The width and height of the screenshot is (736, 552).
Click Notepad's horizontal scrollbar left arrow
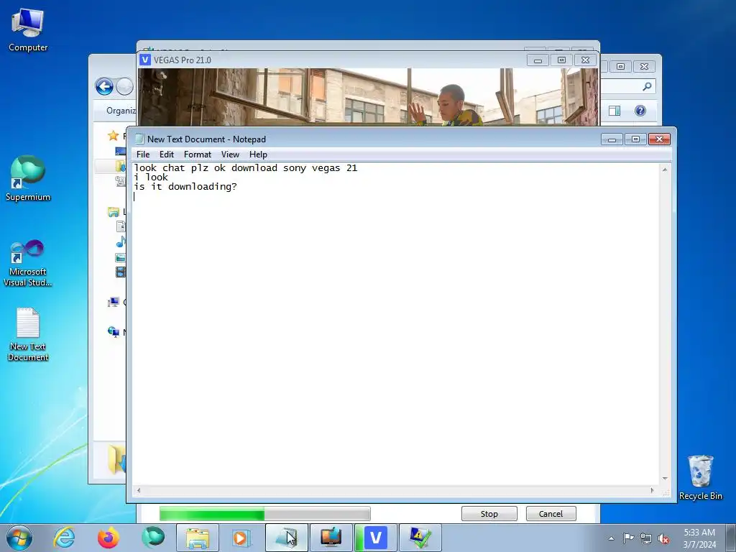pyautogui.click(x=139, y=490)
